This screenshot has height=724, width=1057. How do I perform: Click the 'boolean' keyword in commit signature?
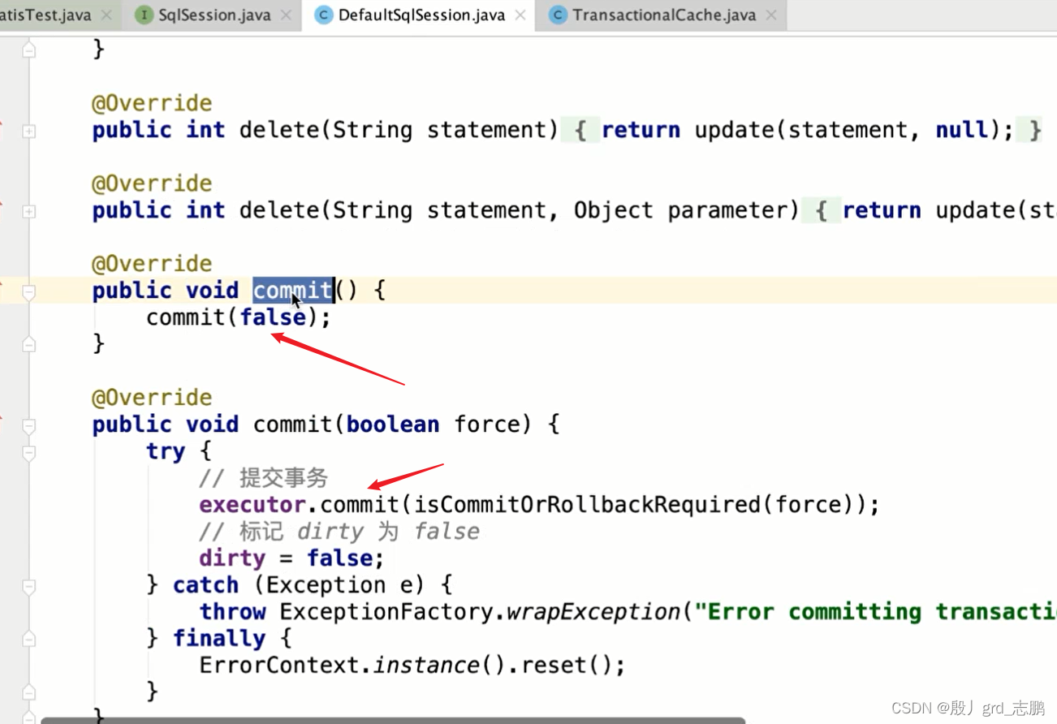click(x=393, y=424)
